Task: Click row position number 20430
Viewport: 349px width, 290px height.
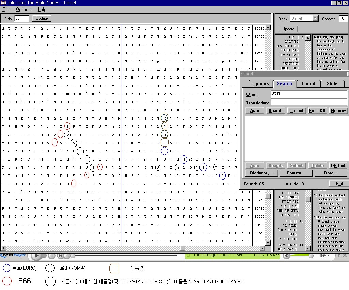Action: [259, 200]
